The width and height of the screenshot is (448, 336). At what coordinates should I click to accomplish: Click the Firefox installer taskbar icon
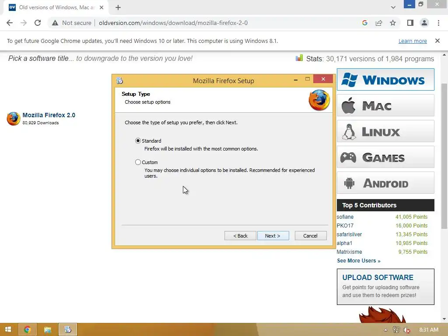coord(68,329)
